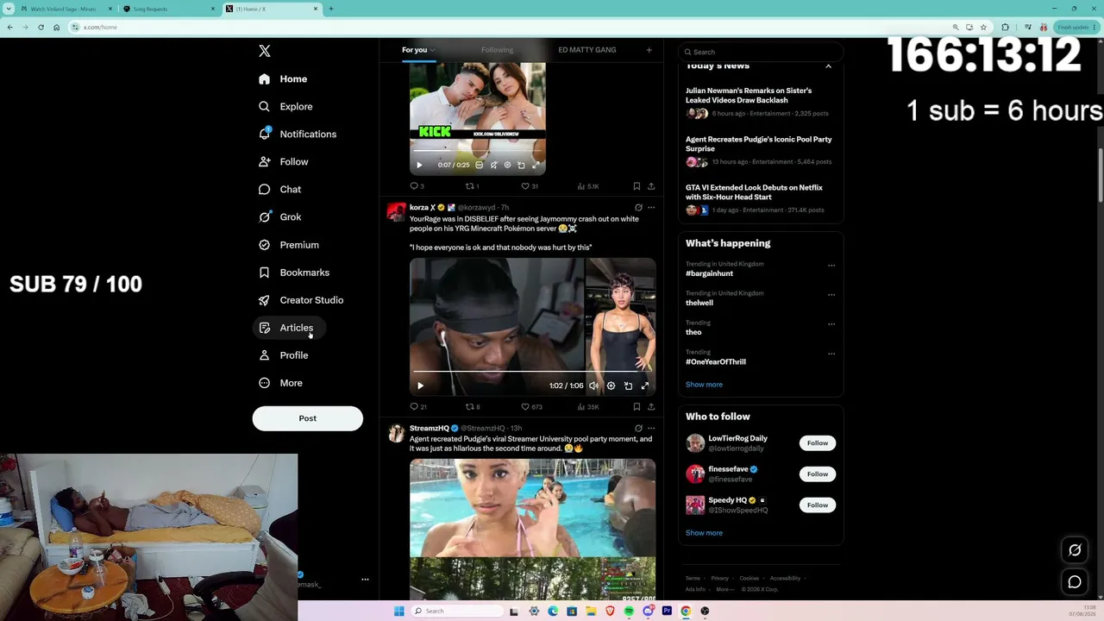Open the Creator Studio section
The width and height of the screenshot is (1104, 621).
click(302, 300)
